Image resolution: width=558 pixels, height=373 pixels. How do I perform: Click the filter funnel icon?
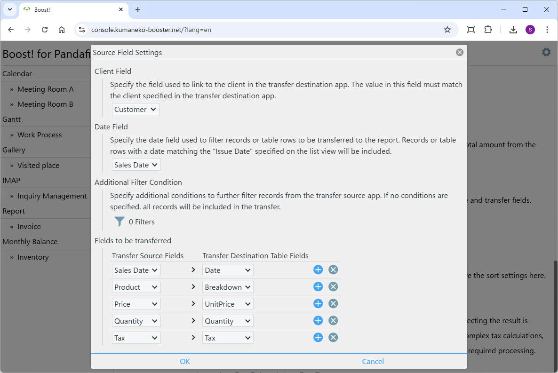point(120,222)
